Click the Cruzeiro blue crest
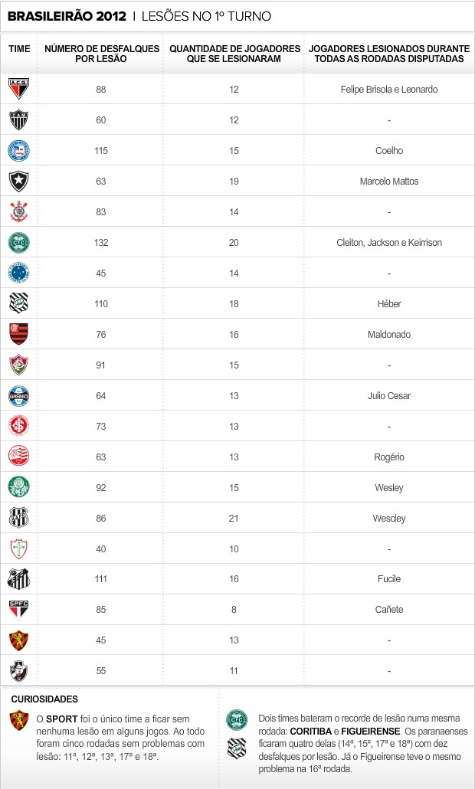 click(x=19, y=273)
